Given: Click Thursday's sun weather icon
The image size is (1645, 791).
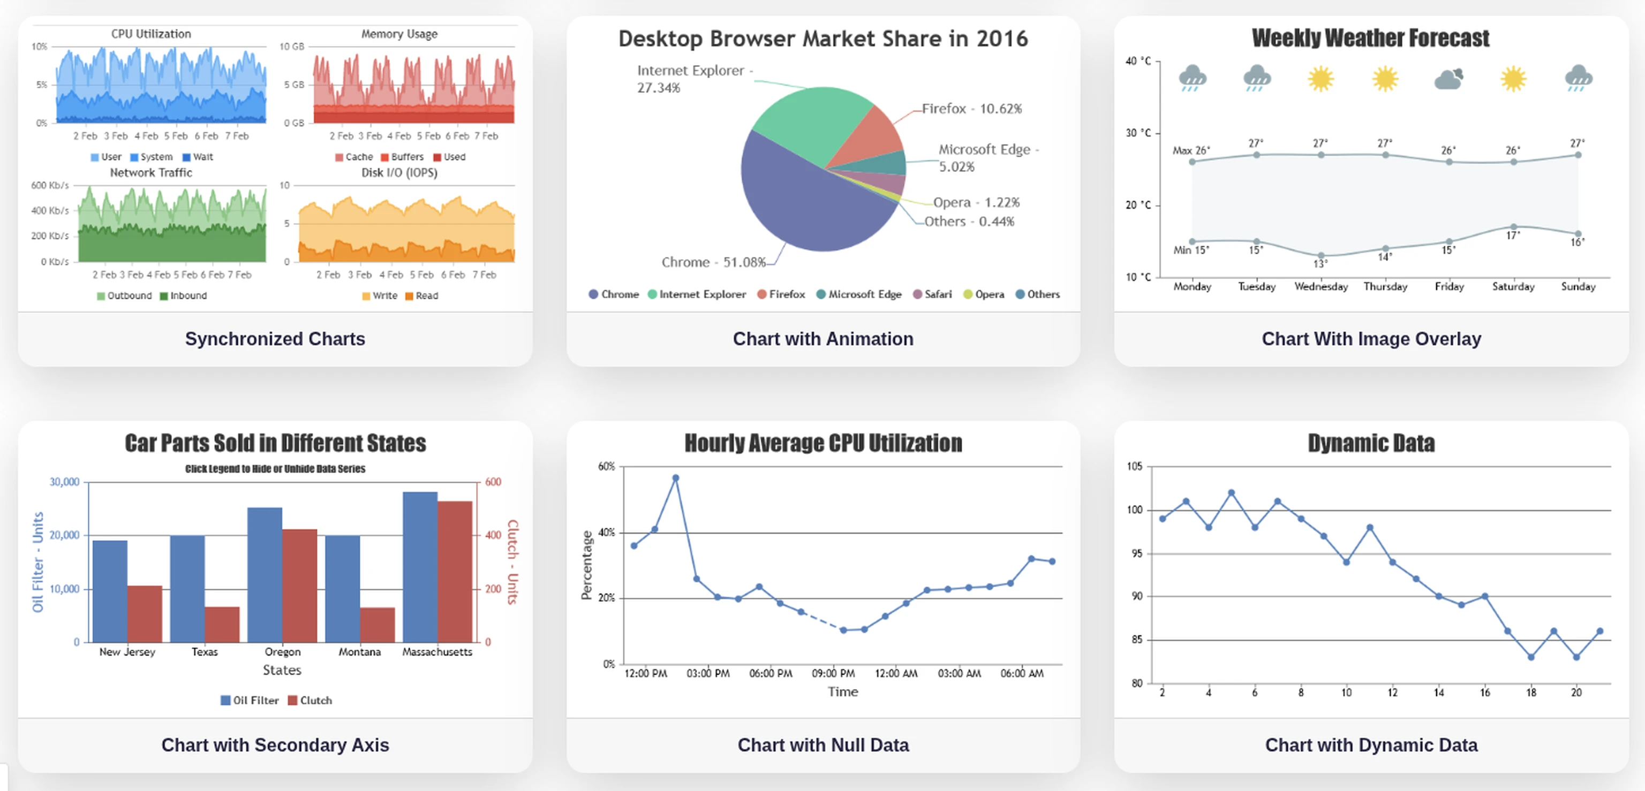Looking at the screenshot, I should (x=1384, y=79).
